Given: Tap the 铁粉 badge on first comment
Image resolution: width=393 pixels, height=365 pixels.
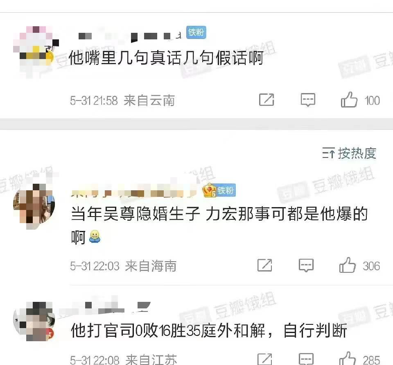Looking at the screenshot, I should 196,32.
